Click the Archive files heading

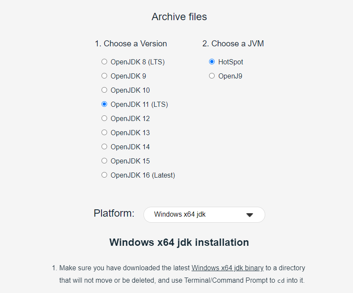click(x=179, y=17)
